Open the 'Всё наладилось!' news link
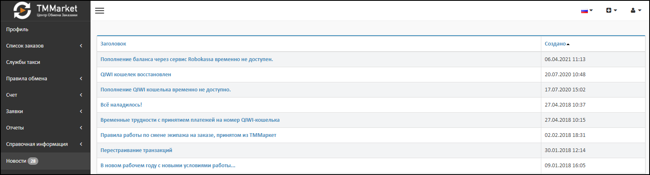The height and width of the screenshot is (175, 650). pos(121,105)
